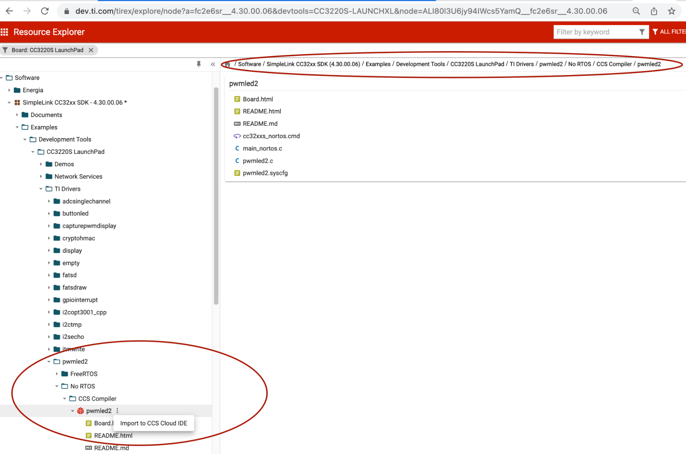Open the funnel dropdown in keyword filter
This screenshot has height=454, width=686.
642,32
